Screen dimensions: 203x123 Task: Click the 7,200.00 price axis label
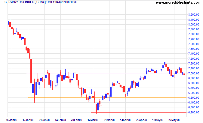pos(194,64)
